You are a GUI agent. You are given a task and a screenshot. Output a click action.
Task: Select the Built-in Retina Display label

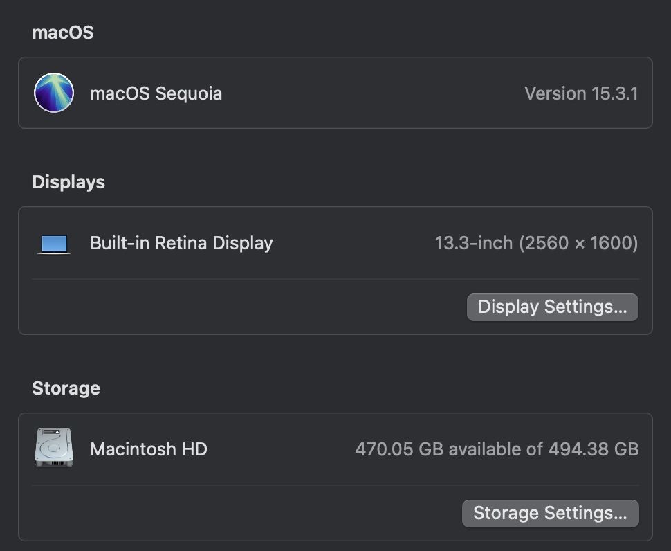pos(181,243)
